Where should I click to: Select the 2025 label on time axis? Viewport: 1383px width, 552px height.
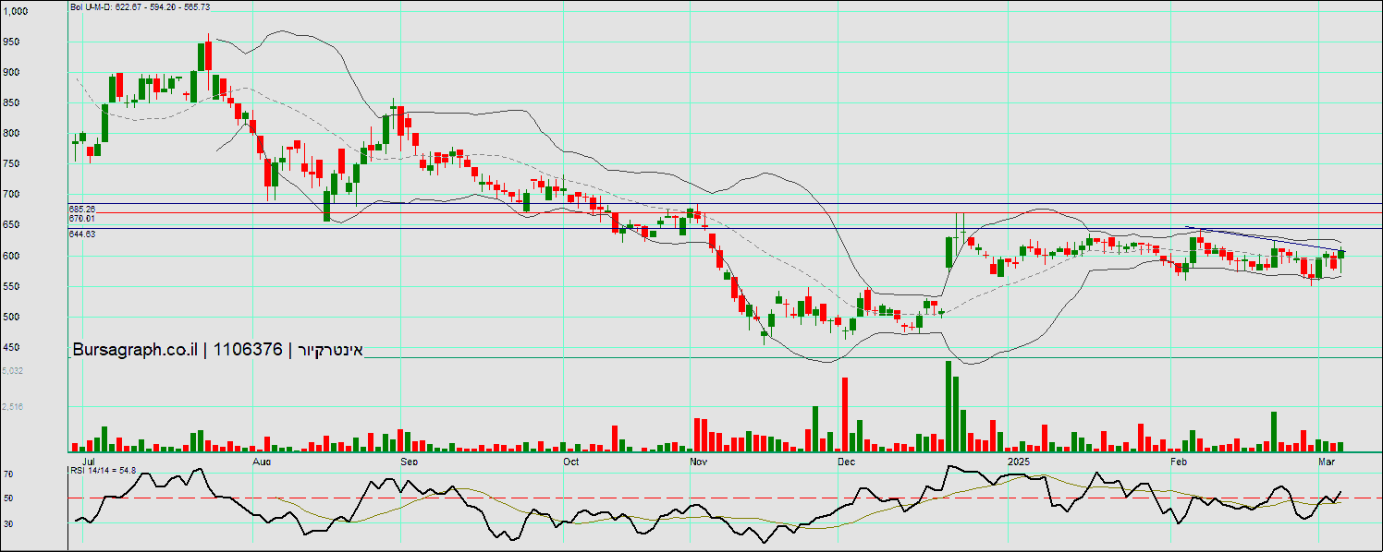click(x=1018, y=460)
